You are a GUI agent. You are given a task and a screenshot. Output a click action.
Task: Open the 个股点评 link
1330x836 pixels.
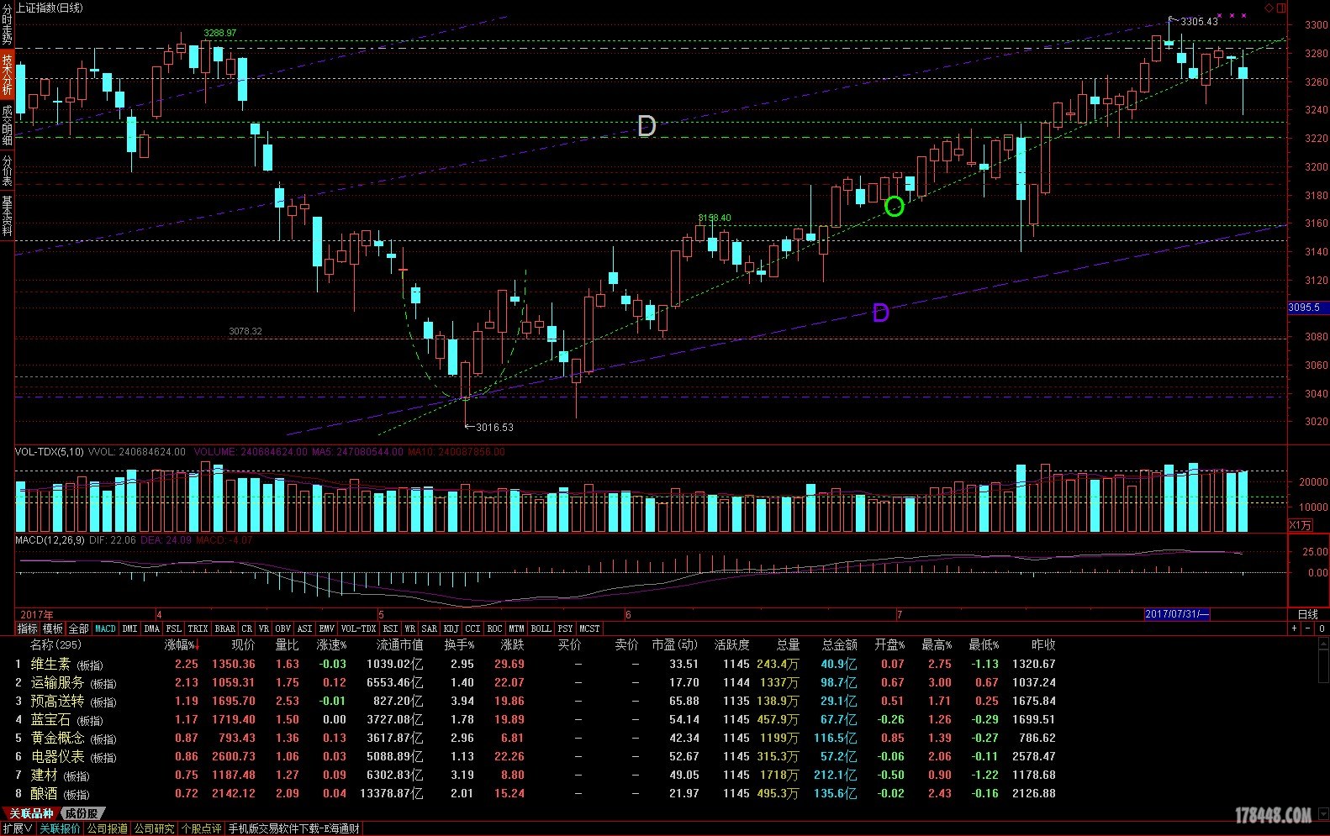click(x=202, y=828)
